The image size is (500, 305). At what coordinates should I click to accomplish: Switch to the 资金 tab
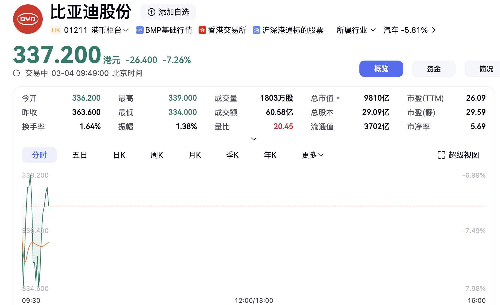[x=434, y=69]
